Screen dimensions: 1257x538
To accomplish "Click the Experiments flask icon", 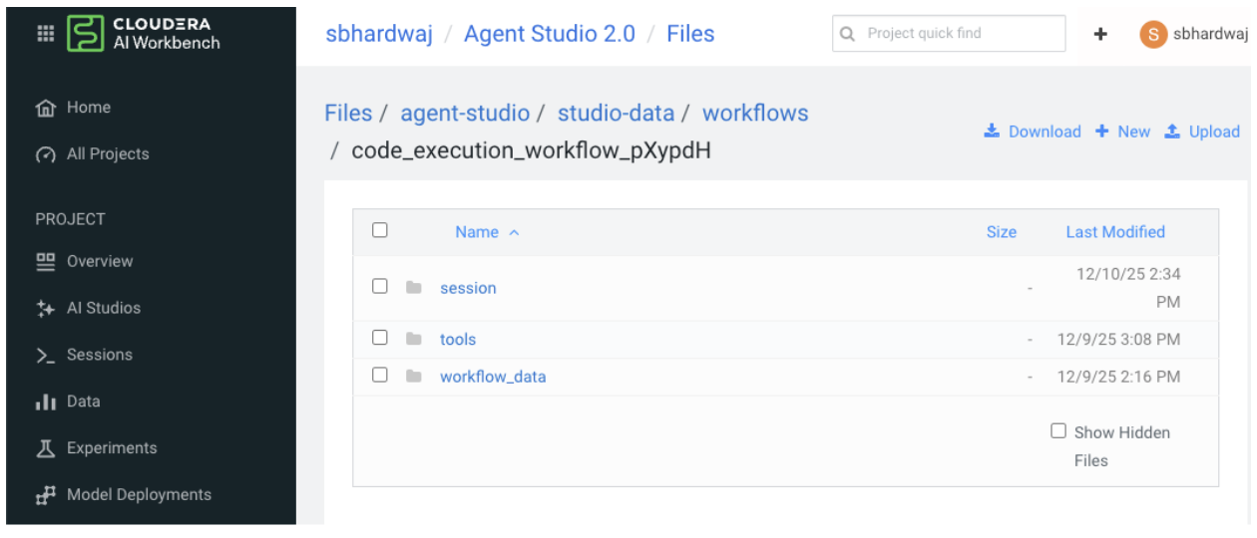I will click(x=45, y=448).
